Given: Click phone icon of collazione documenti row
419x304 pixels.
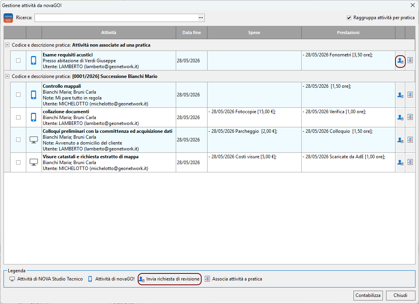Looking at the screenshot, I should pos(33,117).
